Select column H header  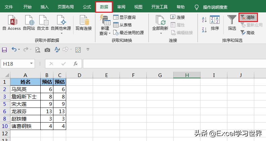187,75
